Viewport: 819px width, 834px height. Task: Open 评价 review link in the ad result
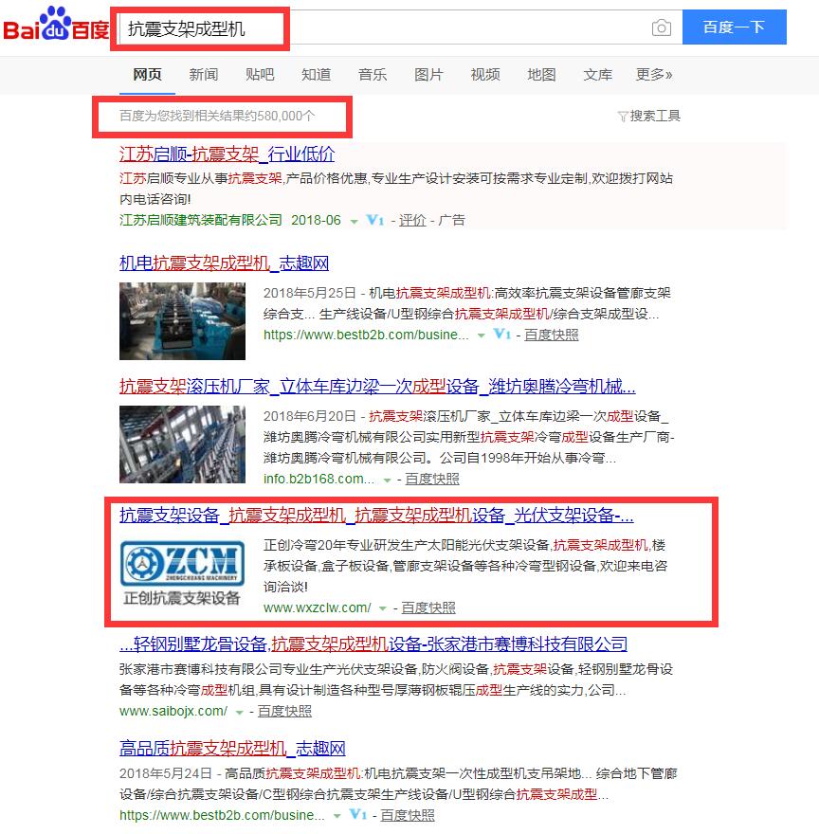click(411, 220)
